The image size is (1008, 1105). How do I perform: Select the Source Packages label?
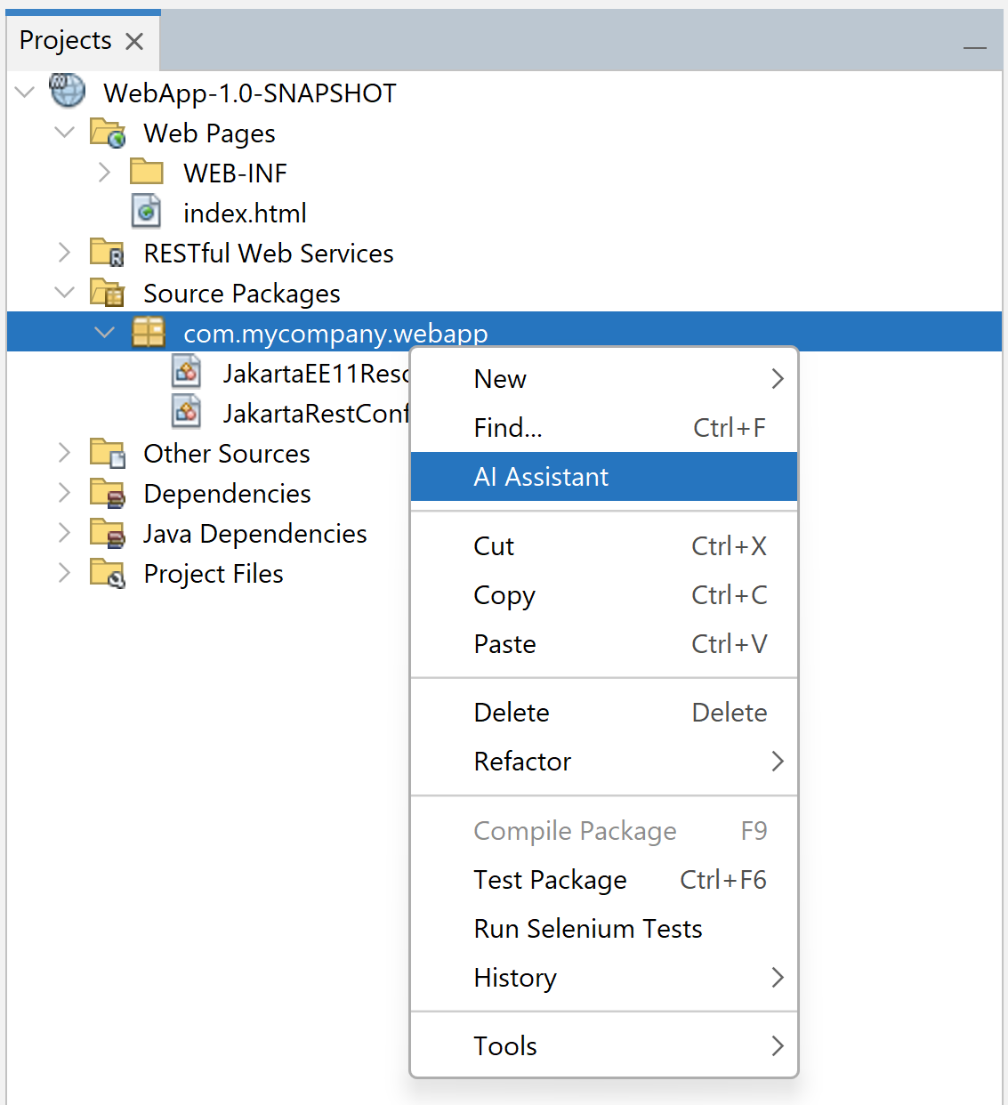coord(242,294)
